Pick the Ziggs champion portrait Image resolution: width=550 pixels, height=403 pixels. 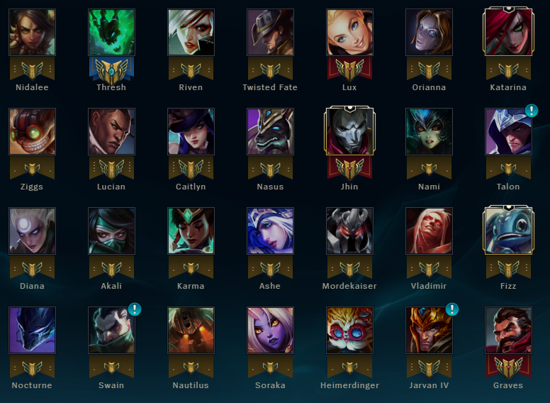click(32, 132)
